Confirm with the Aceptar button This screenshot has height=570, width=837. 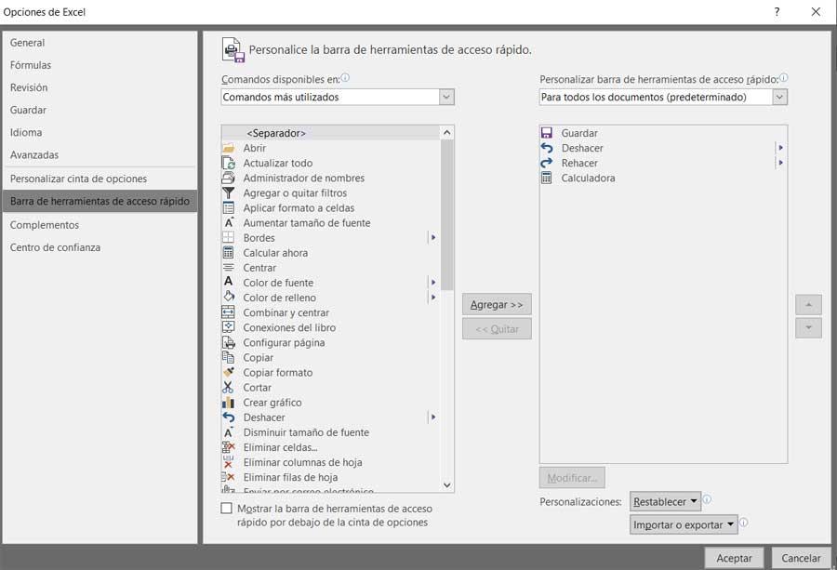click(x=734, y=558)
